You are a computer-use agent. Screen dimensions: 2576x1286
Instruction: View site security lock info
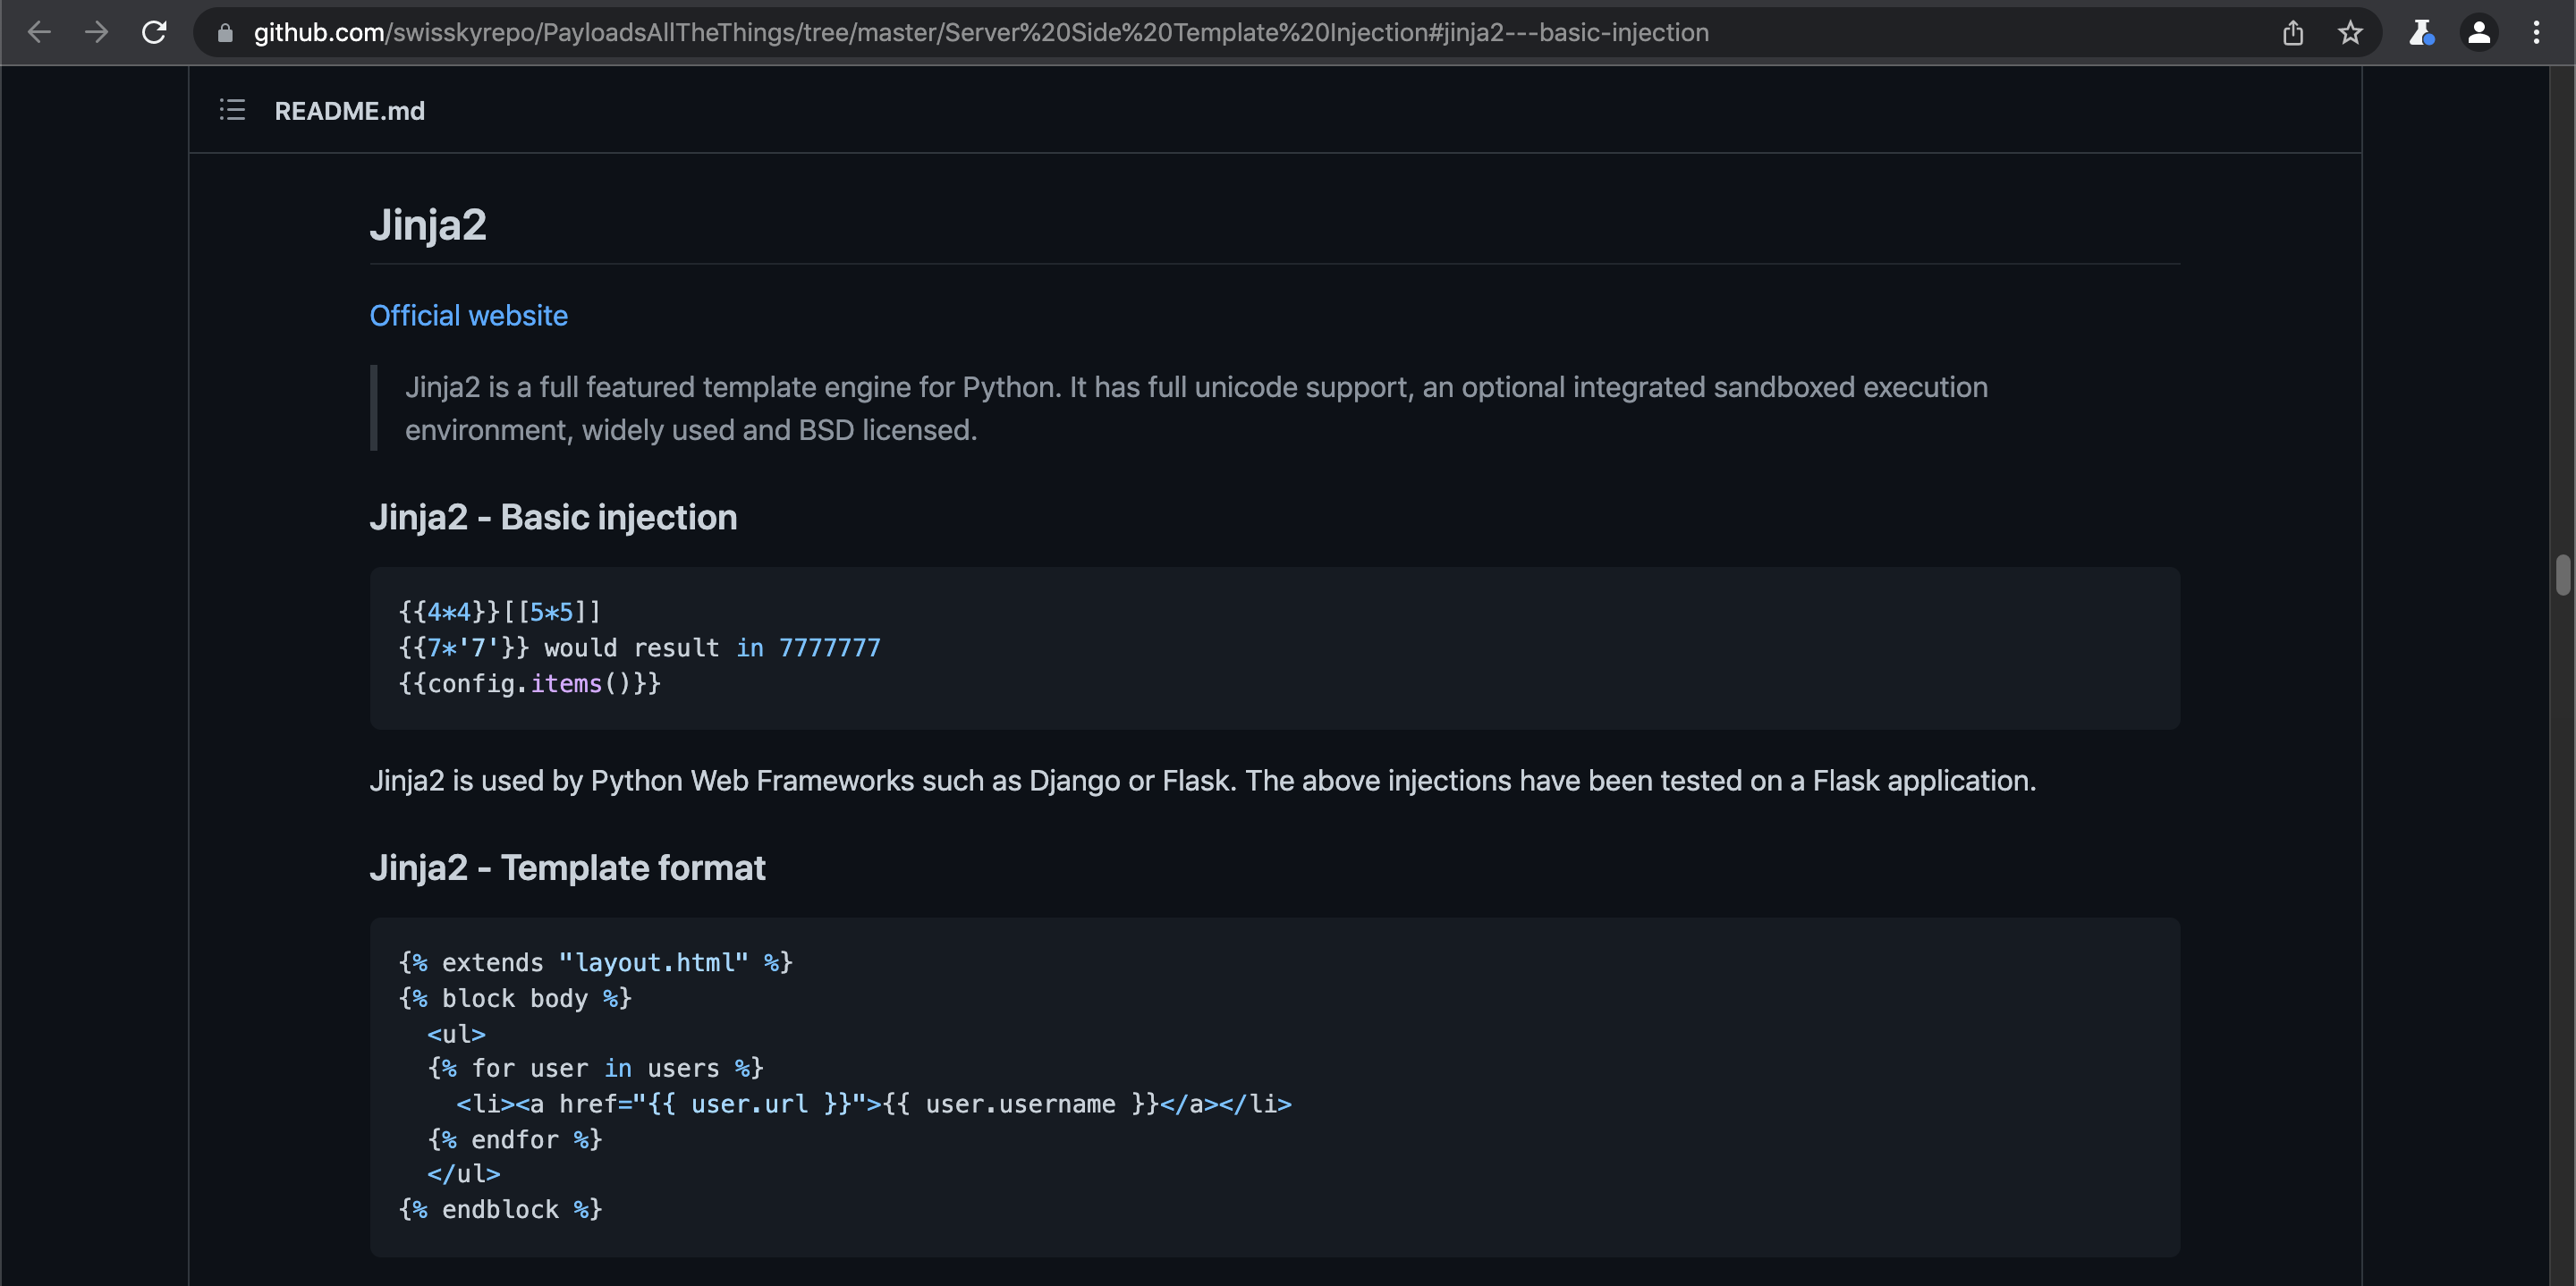pos(225,33)
